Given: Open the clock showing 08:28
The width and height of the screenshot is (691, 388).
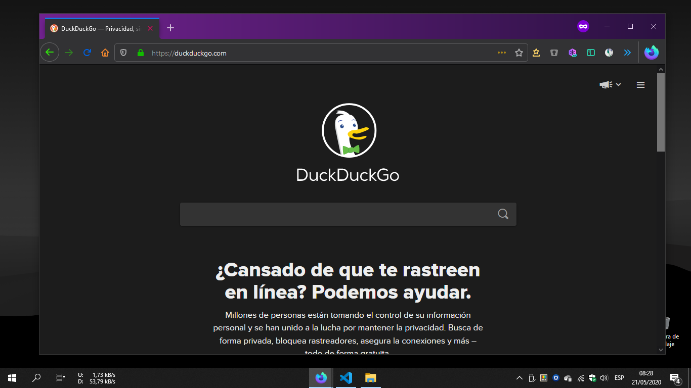Looking at the screenshot, I should (x=646, y=378).
